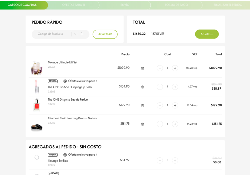The width and height of the screenshot is (250, 175).
Task: Click the percent offer icon on Lip Balm row
Action: click(x=65, y=81)
